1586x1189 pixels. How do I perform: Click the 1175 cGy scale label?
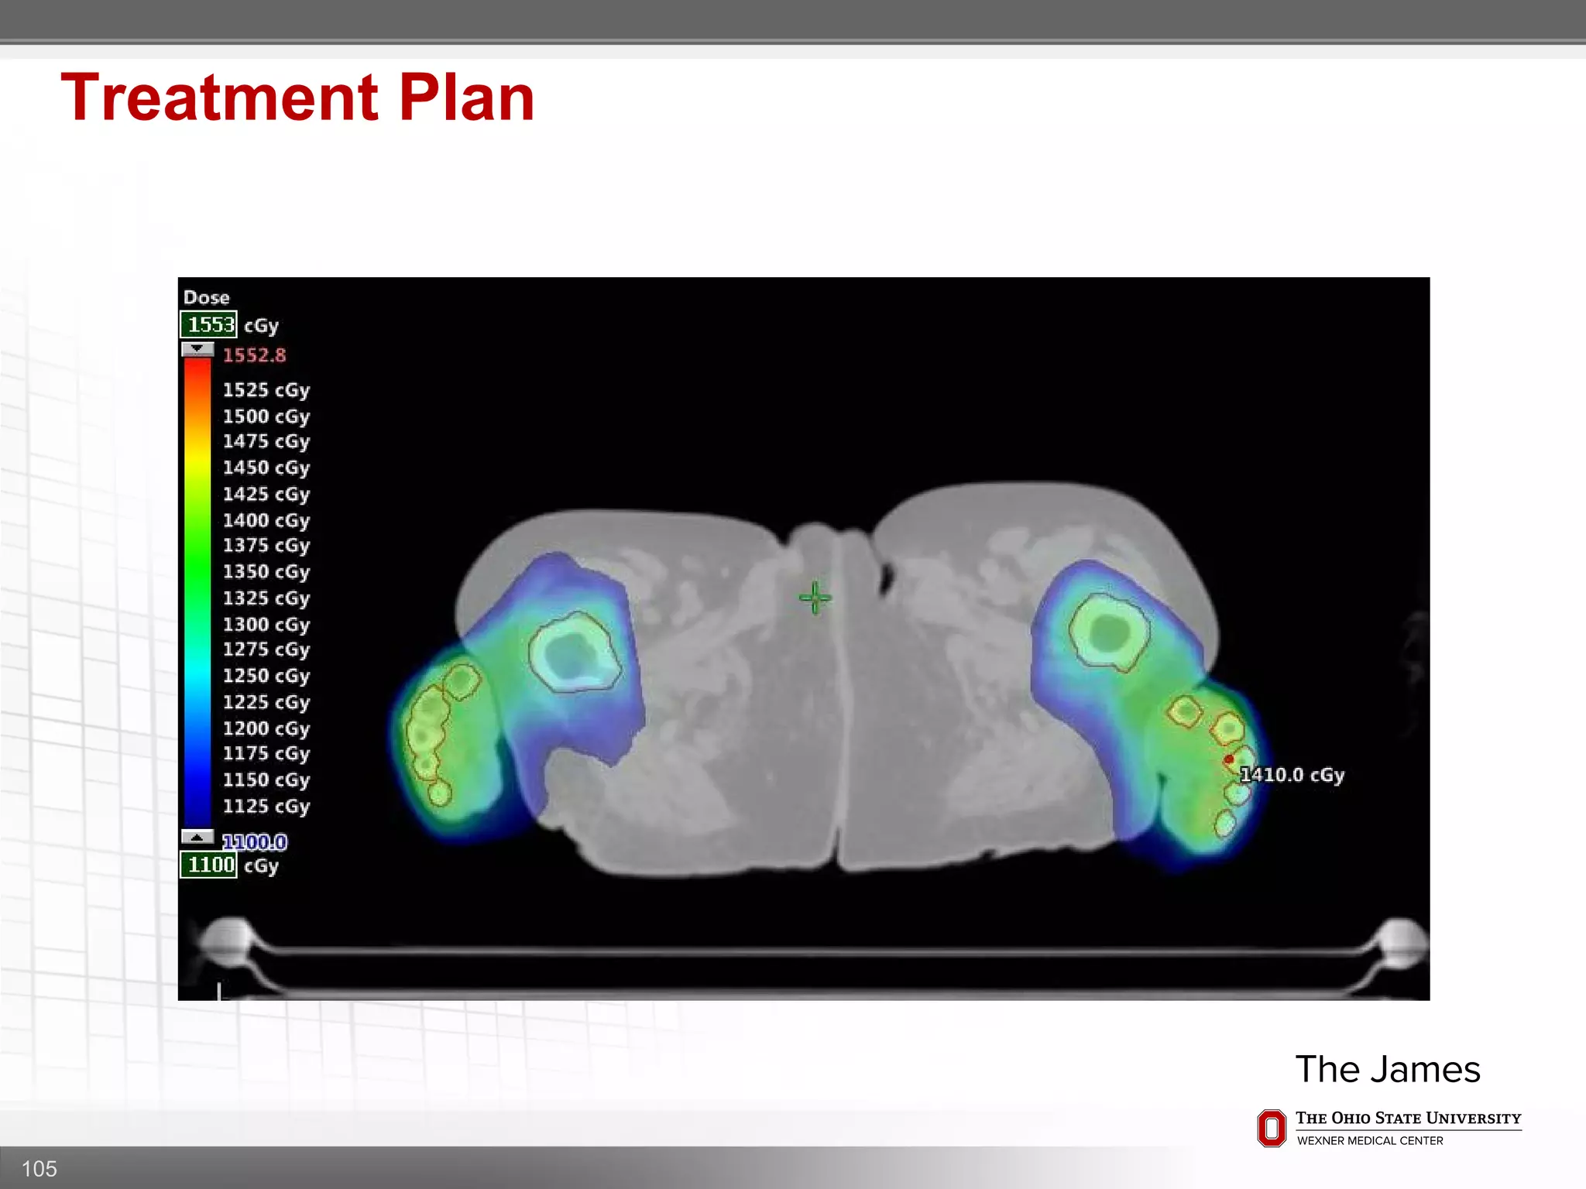[x=266, y=754]
